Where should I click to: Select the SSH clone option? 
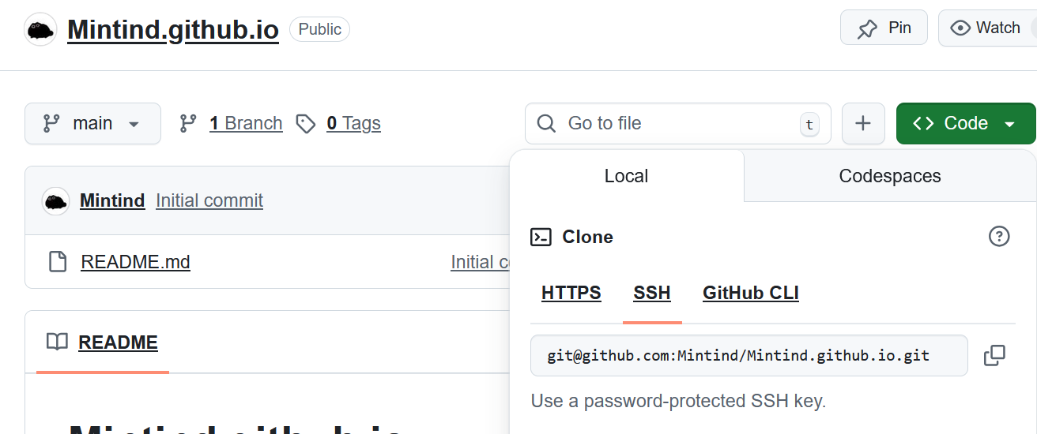pos(651,294)
